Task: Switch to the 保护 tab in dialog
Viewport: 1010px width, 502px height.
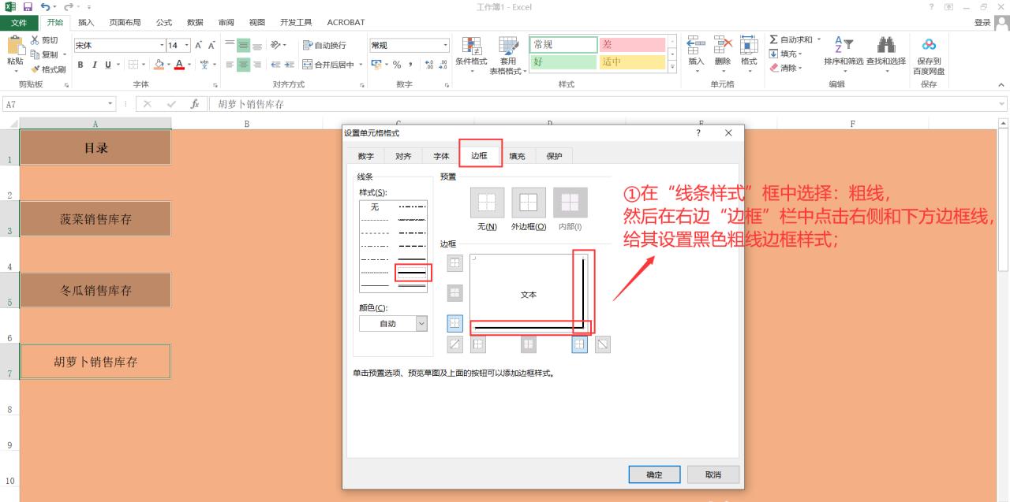Action: coord(555,156)
